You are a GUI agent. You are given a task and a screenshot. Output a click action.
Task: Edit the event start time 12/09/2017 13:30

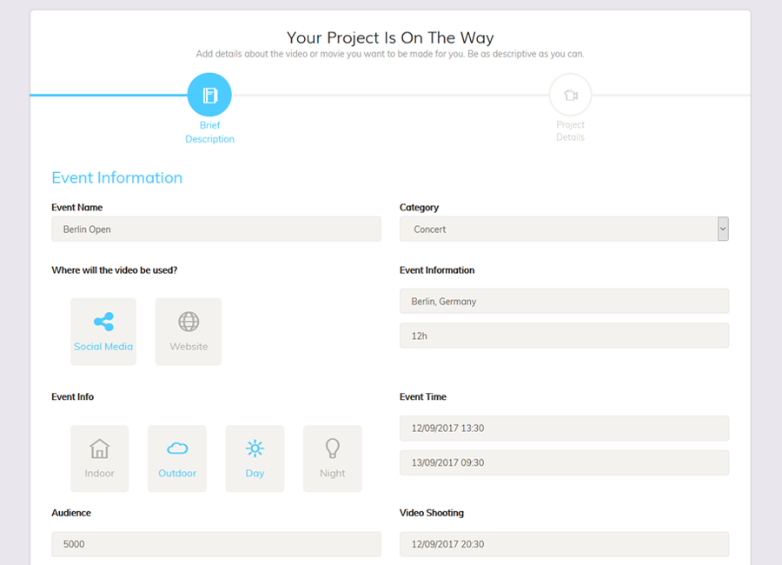(x=564, y=429)
